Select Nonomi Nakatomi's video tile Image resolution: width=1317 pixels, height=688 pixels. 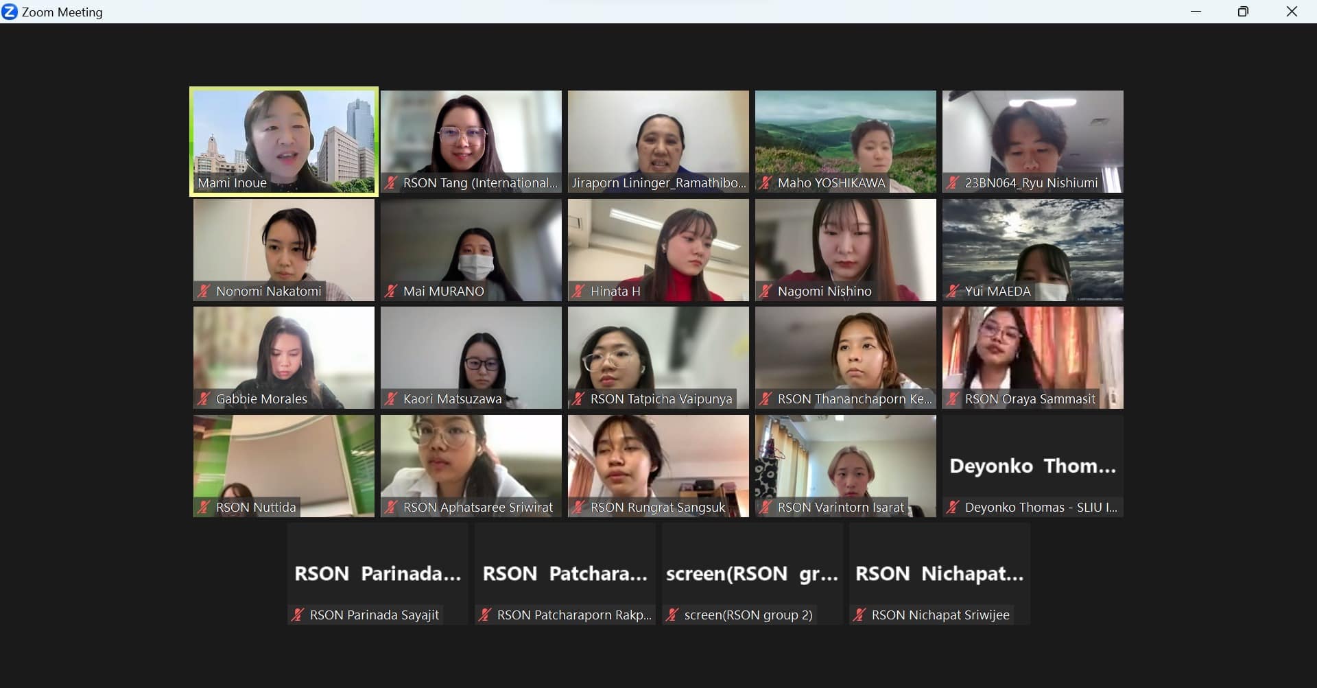tap(284, 250)
